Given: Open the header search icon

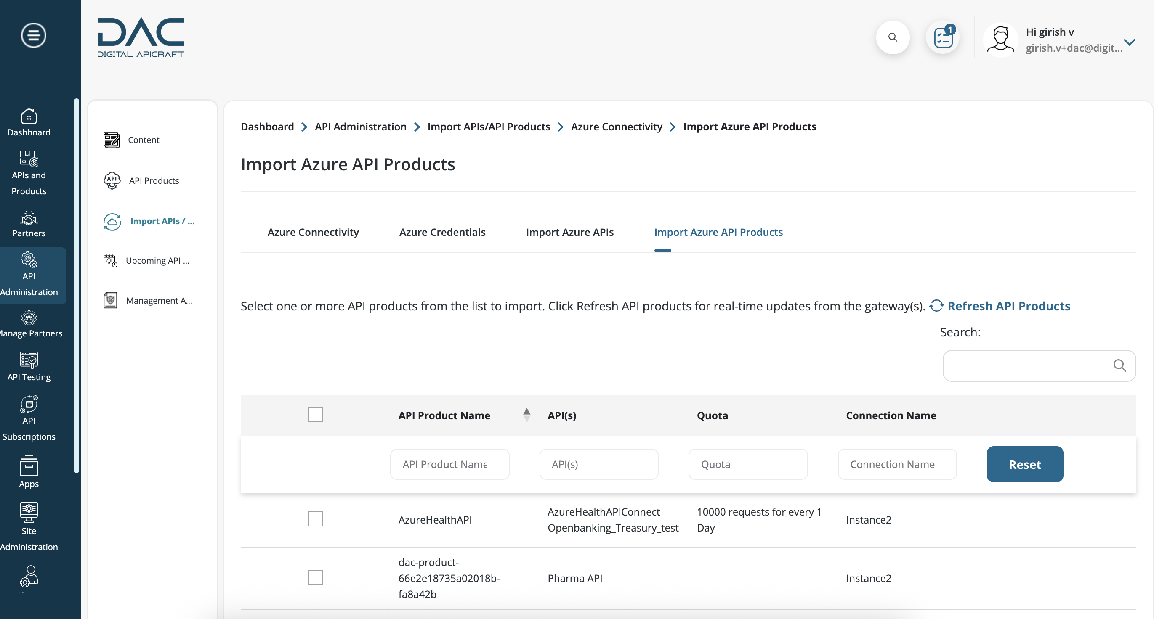Looking at the screenshot, I should 892,37.
